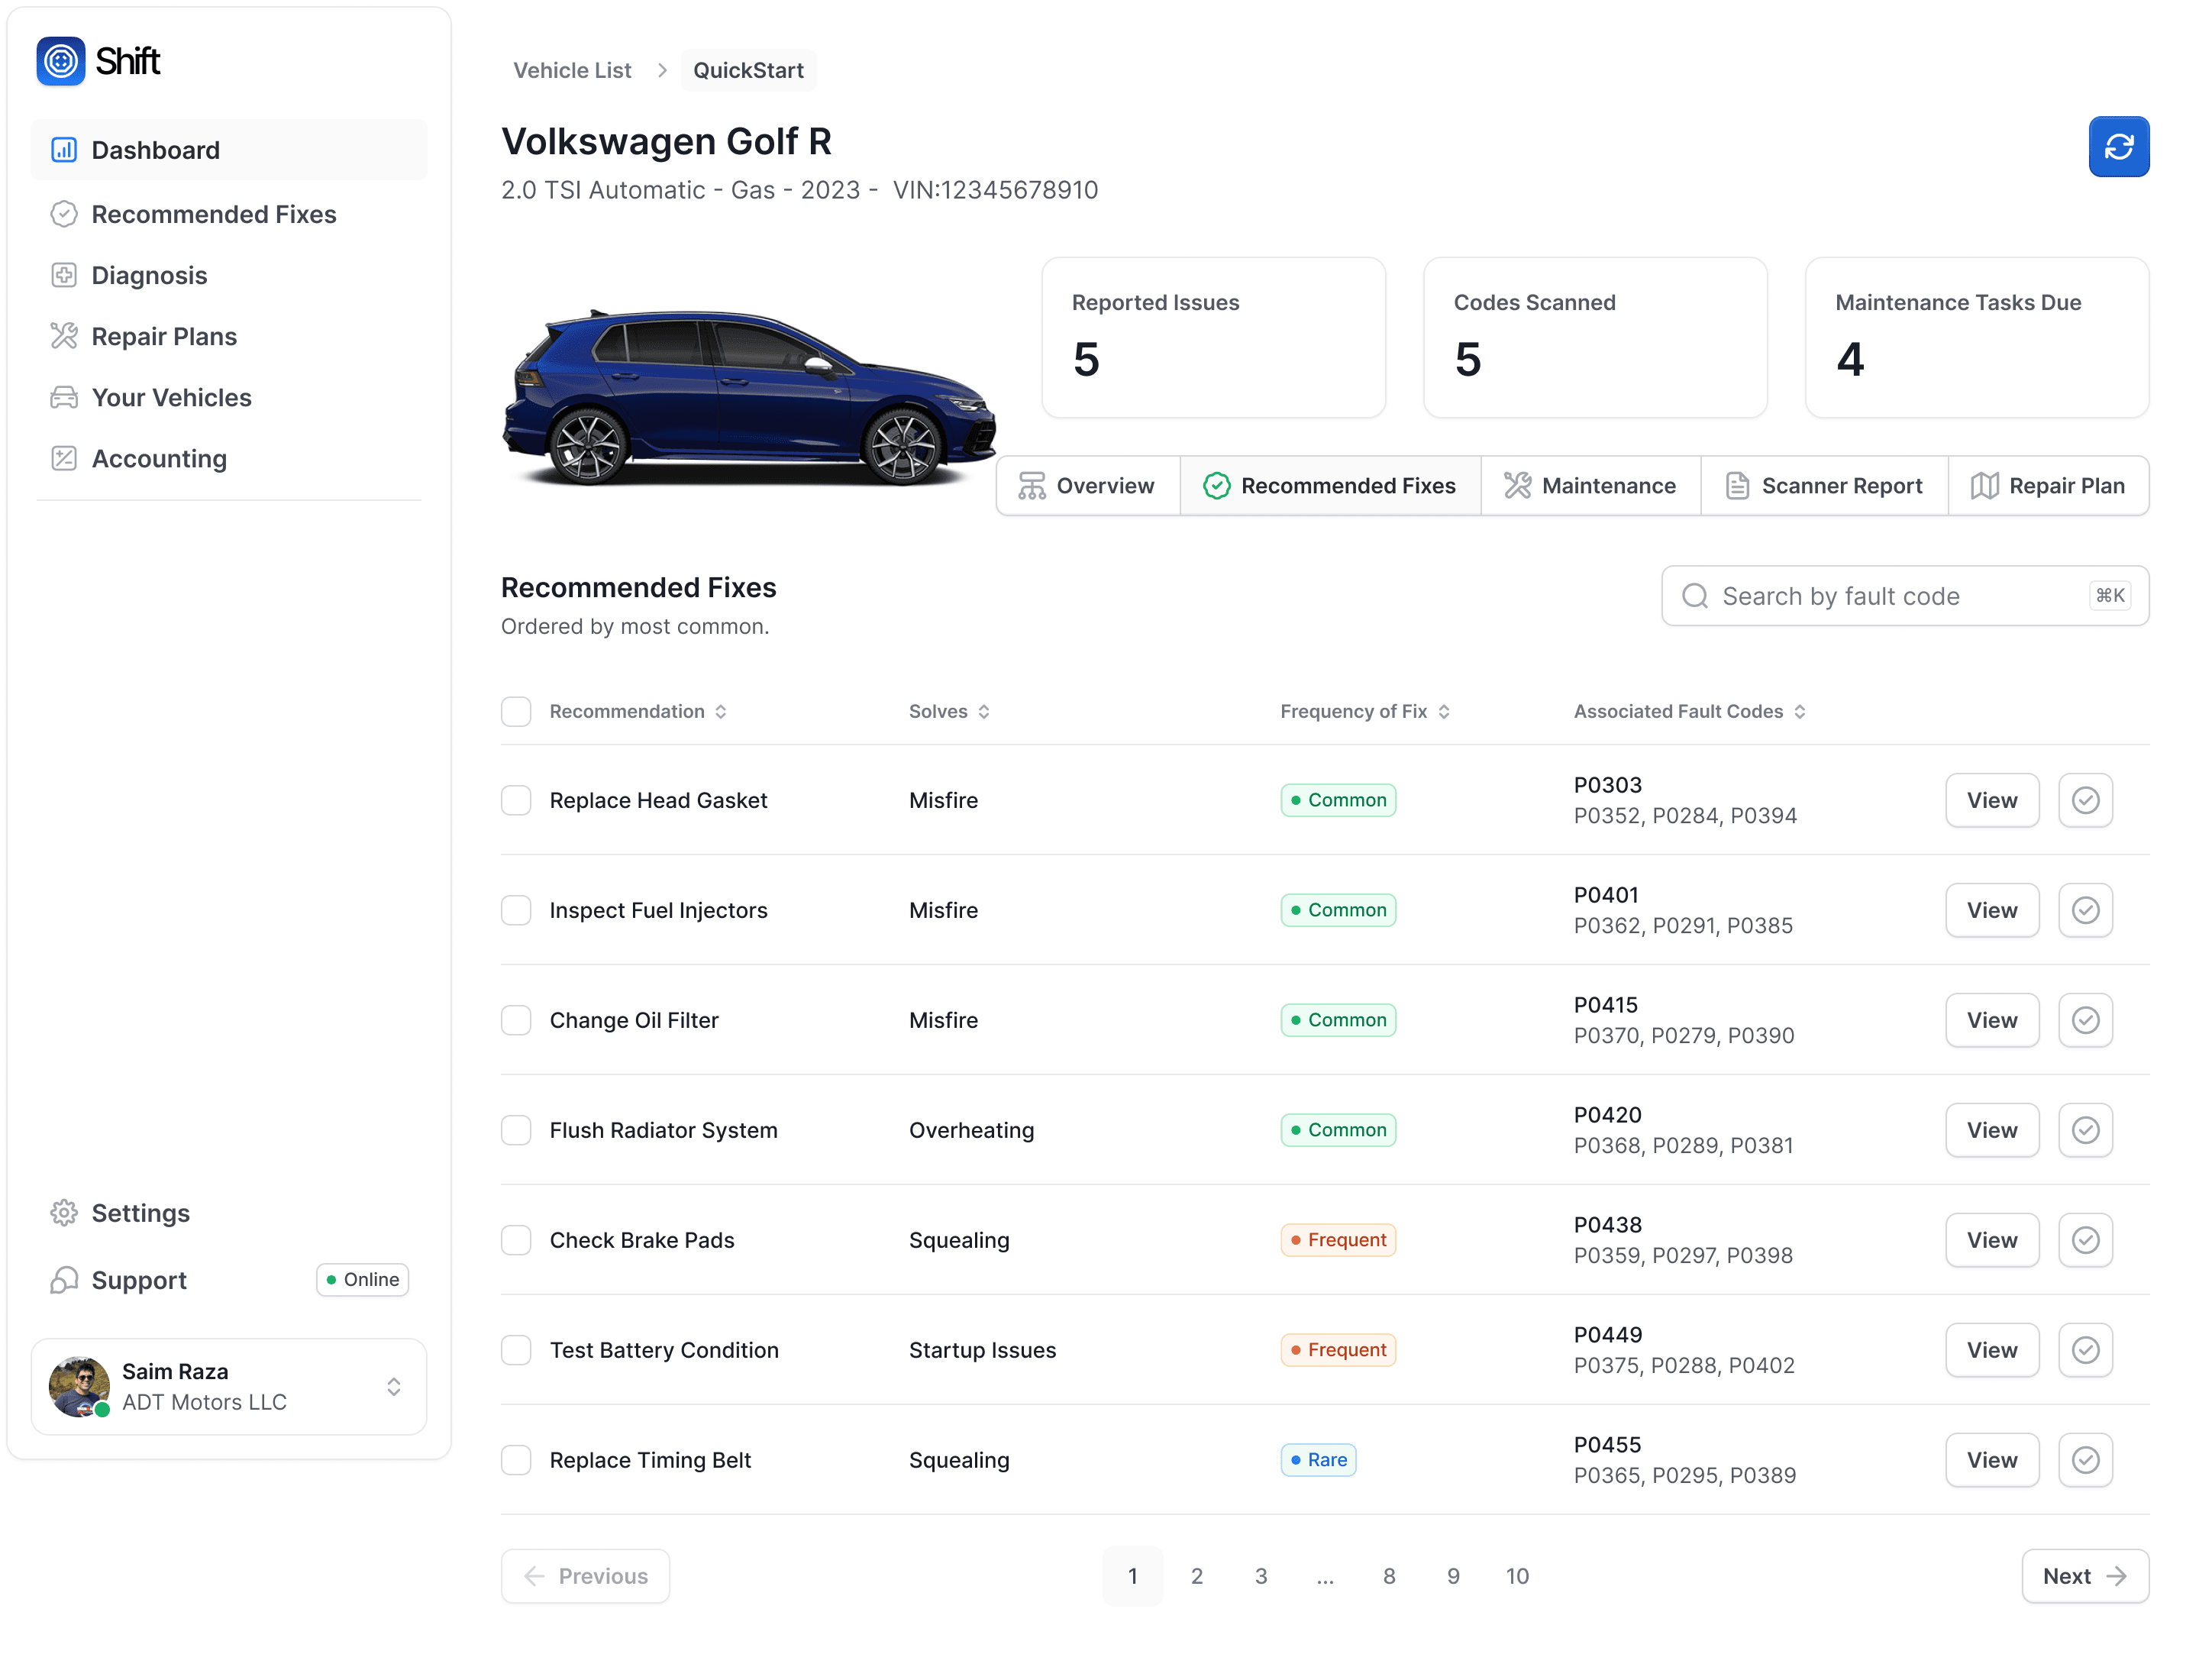Go to Repair Plans wrench icon
Screen dimensions: 2199x1680
[64, 336]
